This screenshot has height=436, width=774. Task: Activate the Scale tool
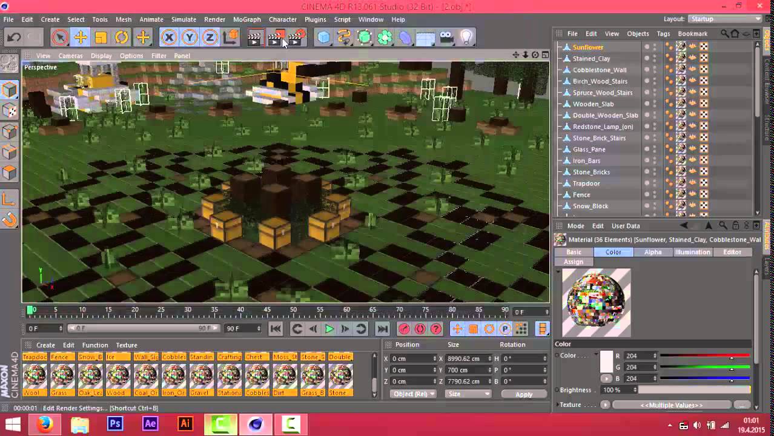pyautogui.click(x=101, y=38)
